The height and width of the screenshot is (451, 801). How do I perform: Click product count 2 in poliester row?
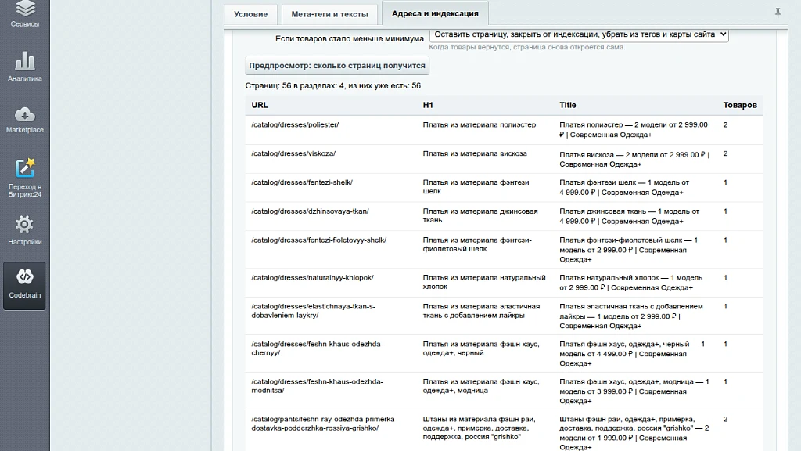[725, 124]
